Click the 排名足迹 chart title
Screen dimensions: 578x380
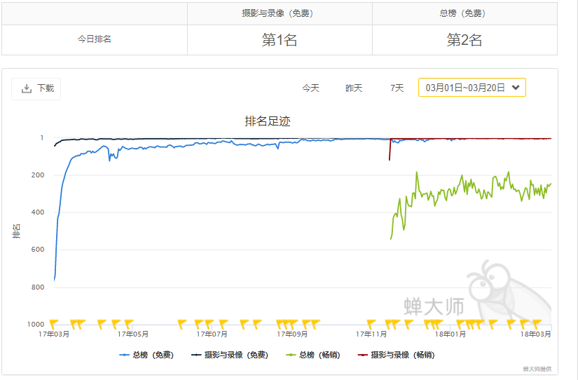pyautogui.click(x=268, y=121)
